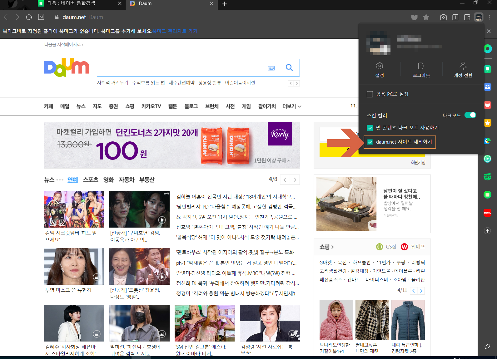The width and height of the screenshot is (497, 359).
Task: Open the green play button sidebar icon
Action: click(x=487, y=159)
